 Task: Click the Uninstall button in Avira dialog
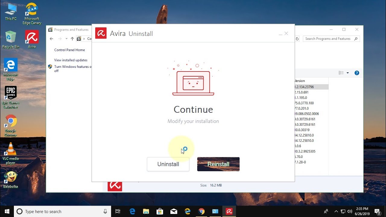tap(168, 164)
